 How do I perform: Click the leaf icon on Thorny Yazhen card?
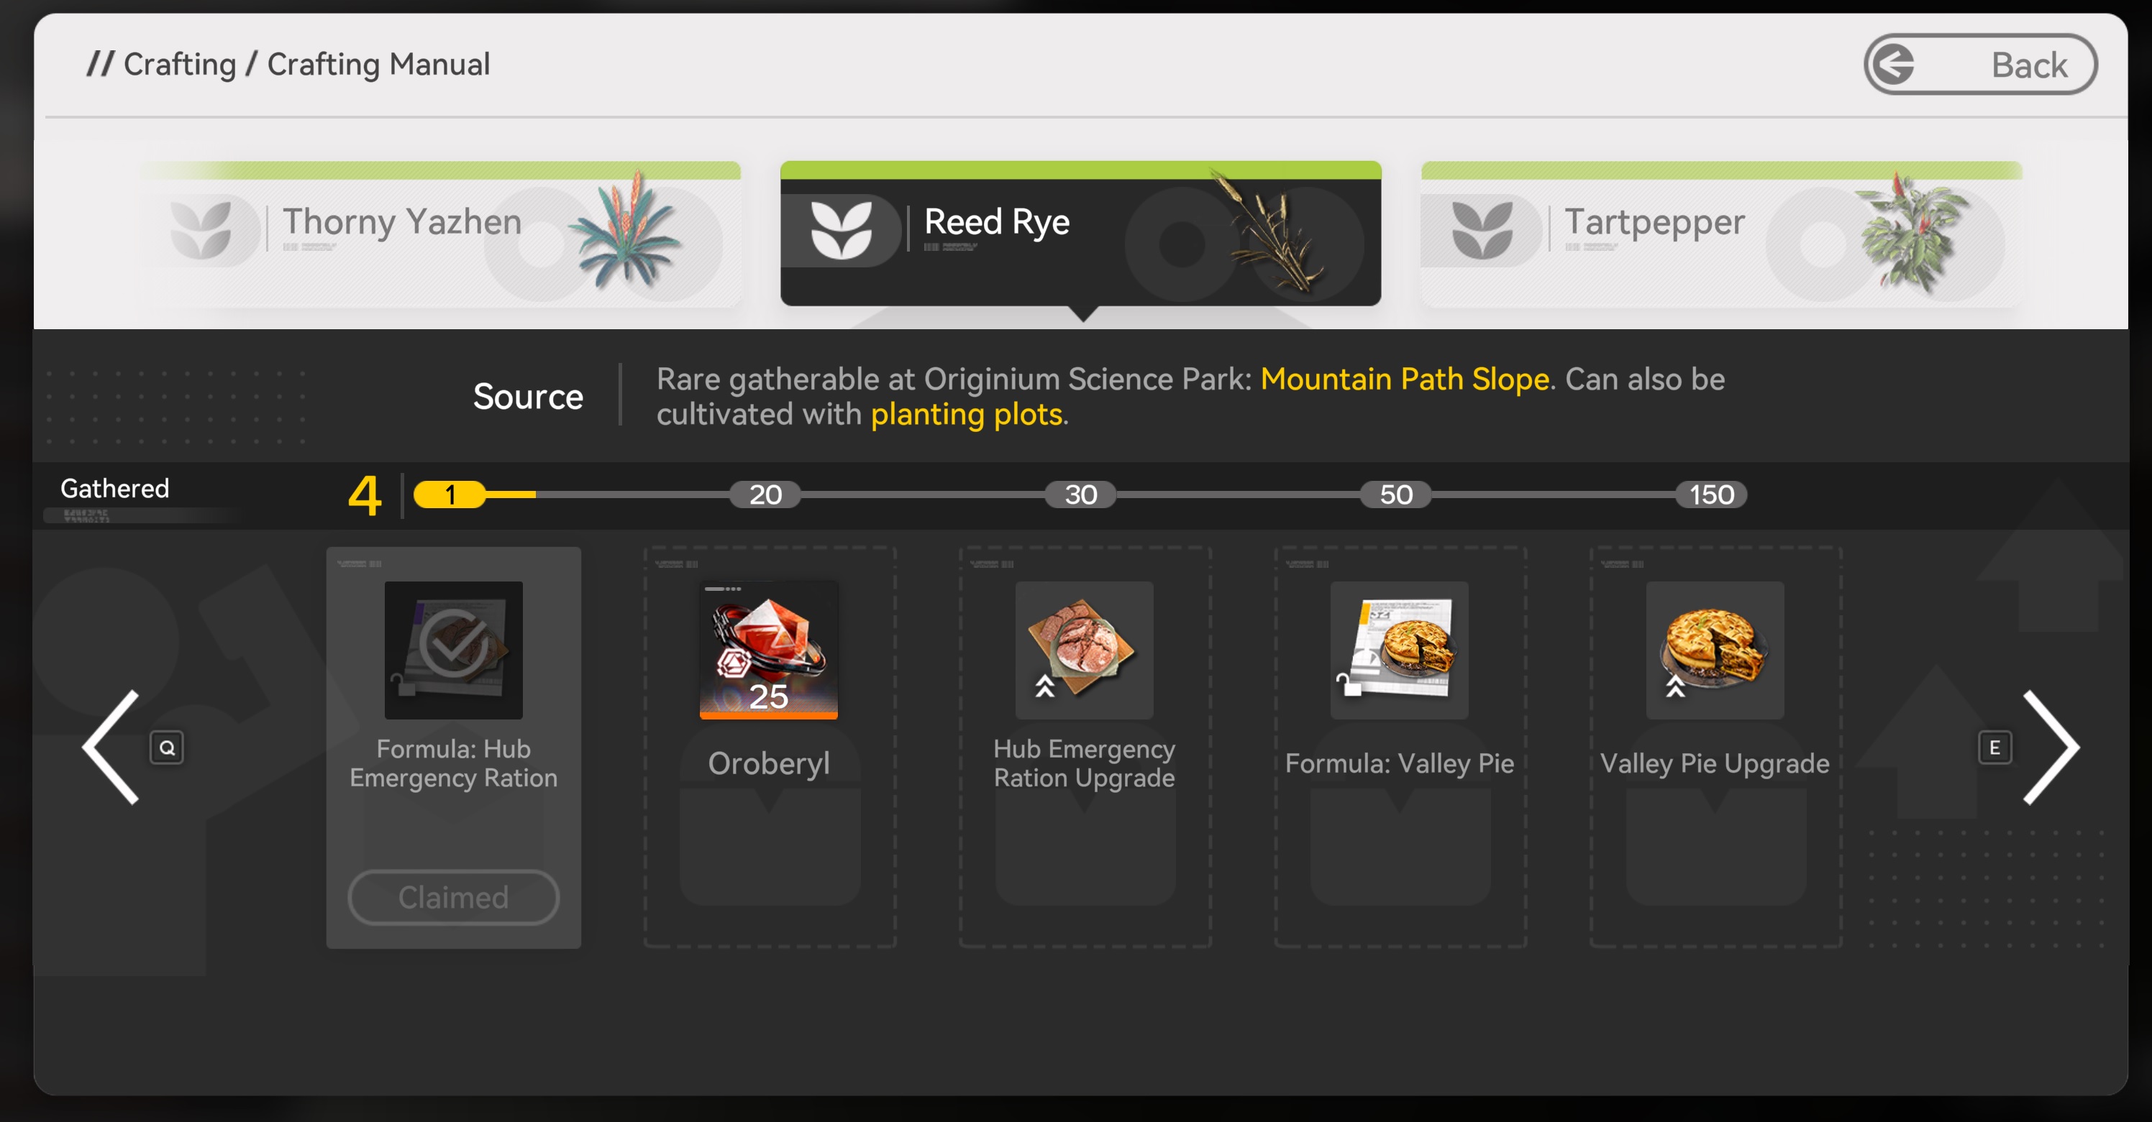click(201, 231)
